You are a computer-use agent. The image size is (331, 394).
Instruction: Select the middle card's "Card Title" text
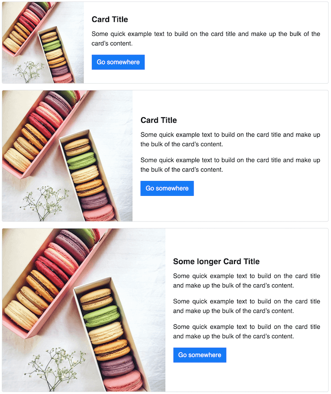(158, 120)
